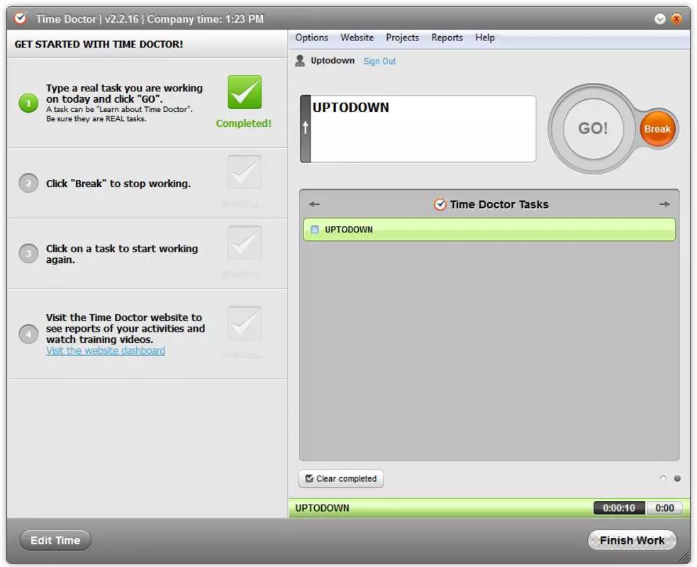697x567 pixels.
Task: Click the task name input field
Action: [423, 128]
